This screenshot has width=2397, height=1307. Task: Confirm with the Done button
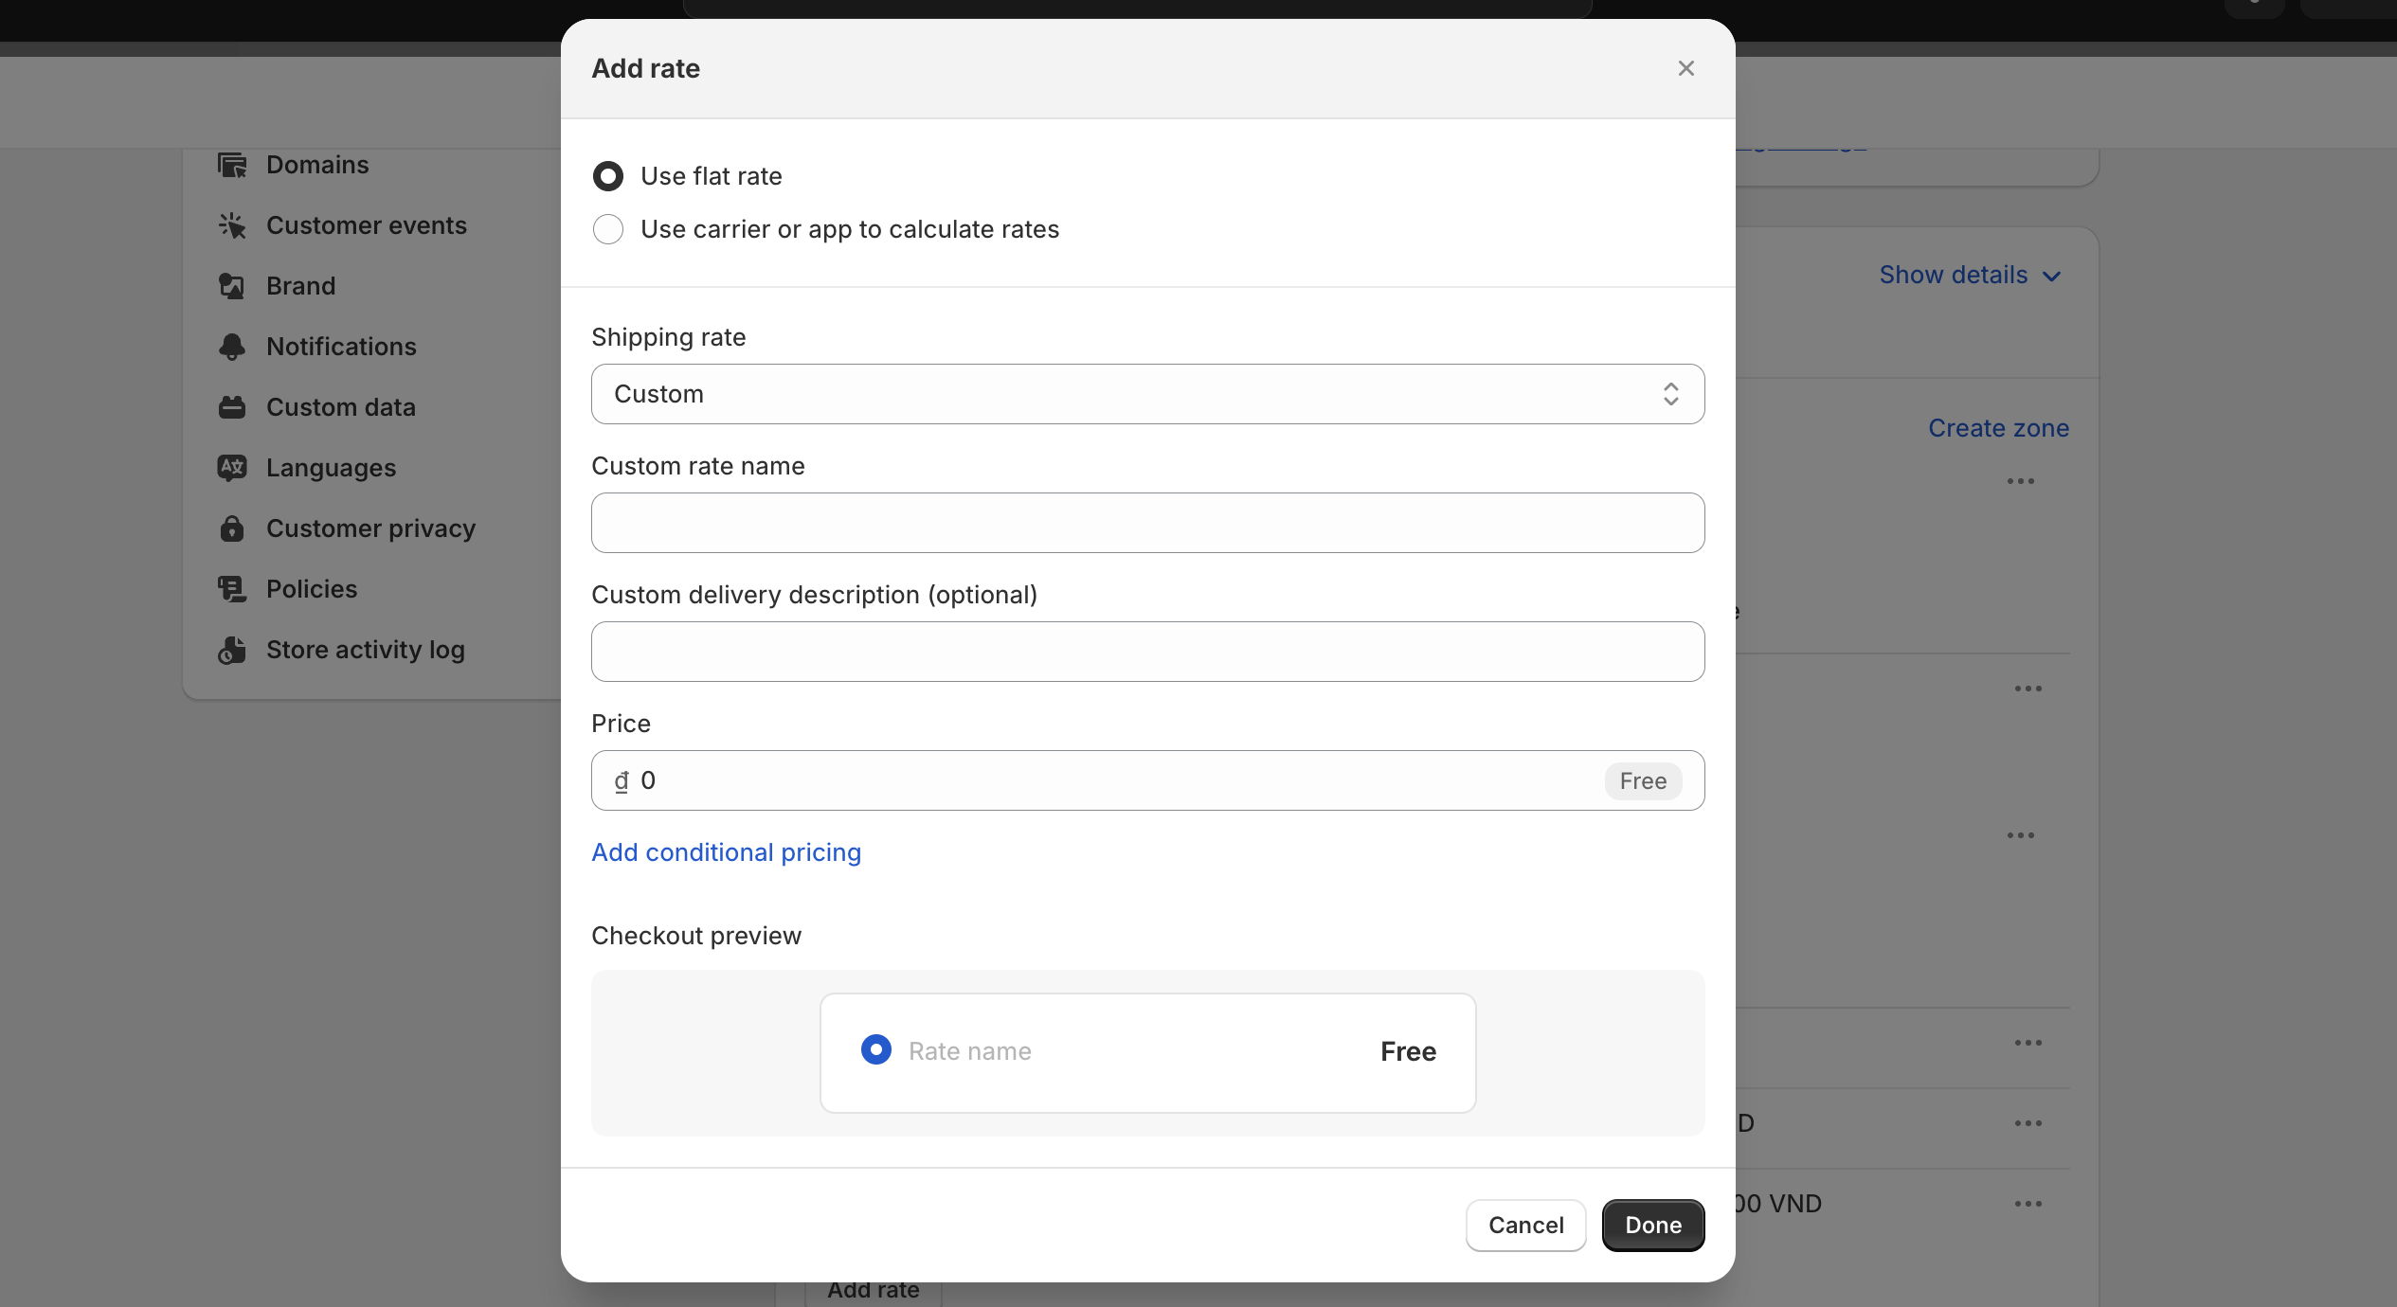pos(1653,1226)
